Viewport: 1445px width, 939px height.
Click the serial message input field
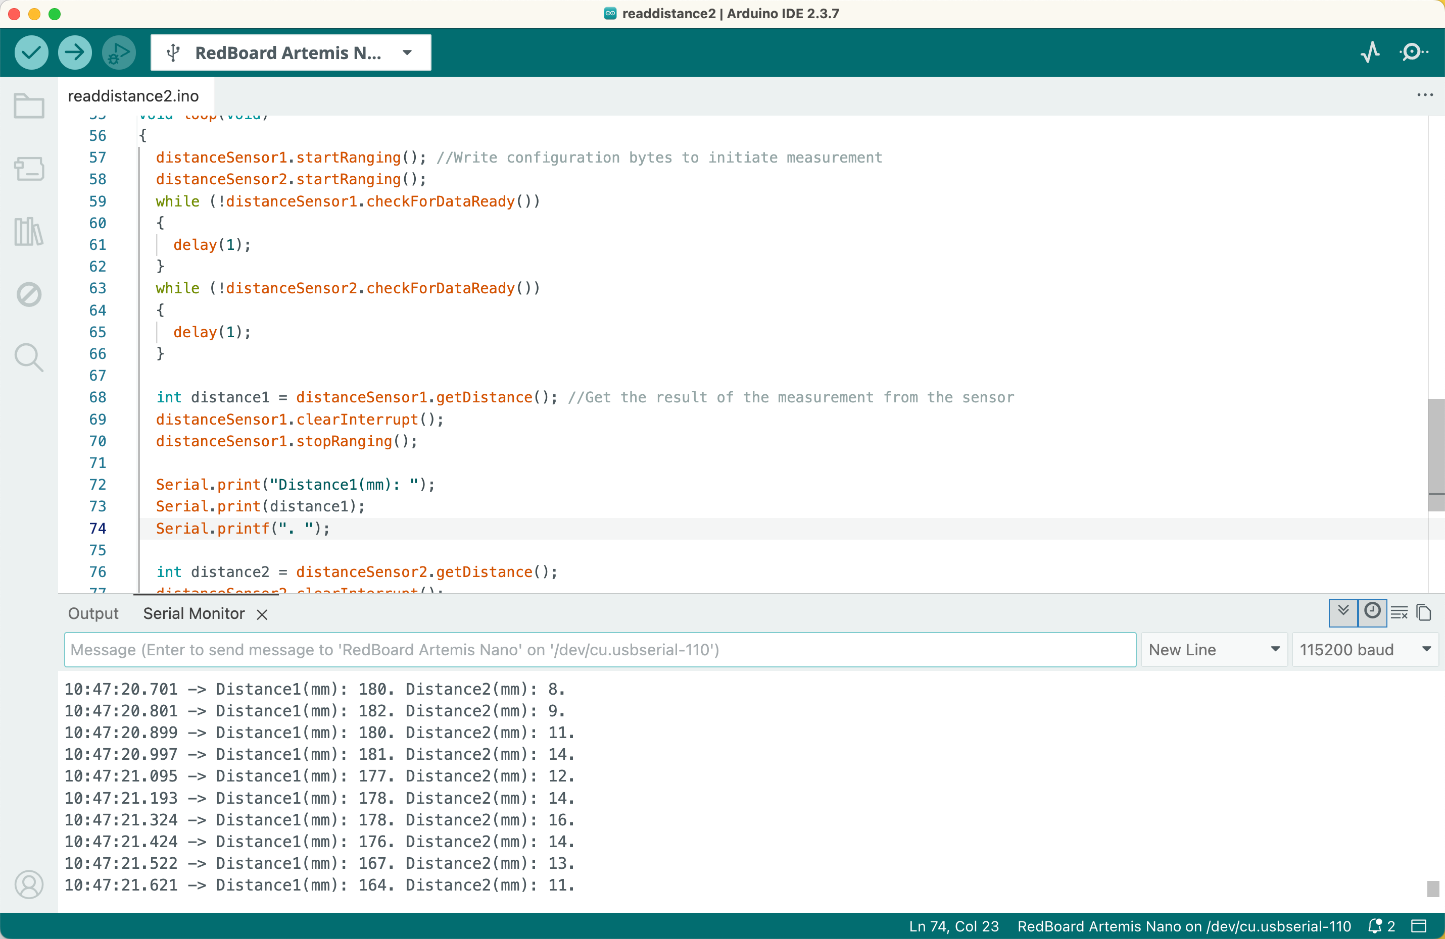point(599,650)
